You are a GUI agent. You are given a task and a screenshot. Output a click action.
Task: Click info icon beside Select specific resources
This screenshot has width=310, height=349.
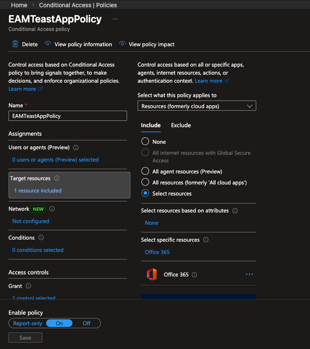tap(206, 240)
